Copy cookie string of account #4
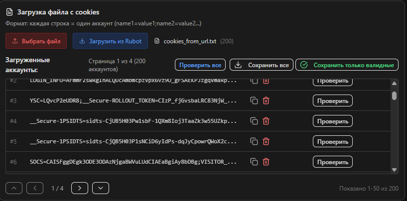This screenshot has height=201, width=407. 254,121
